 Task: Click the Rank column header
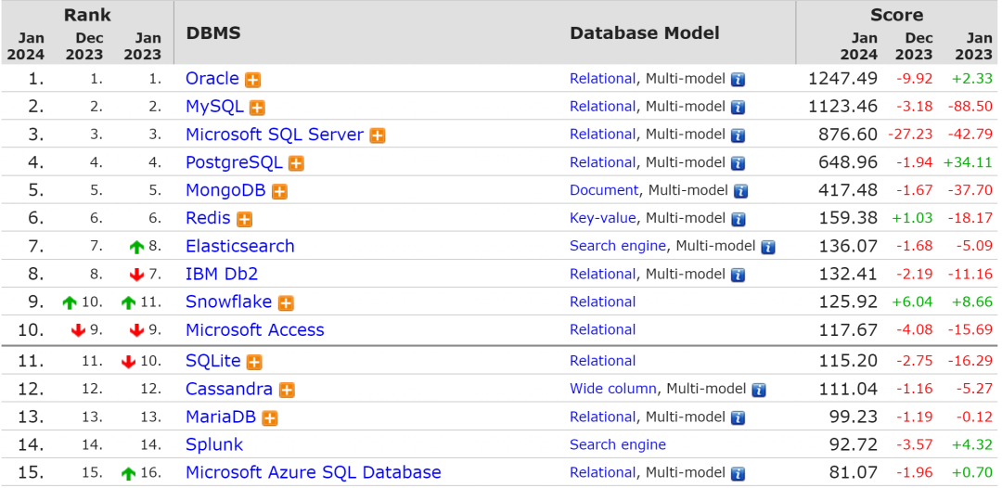coord(87,15)
